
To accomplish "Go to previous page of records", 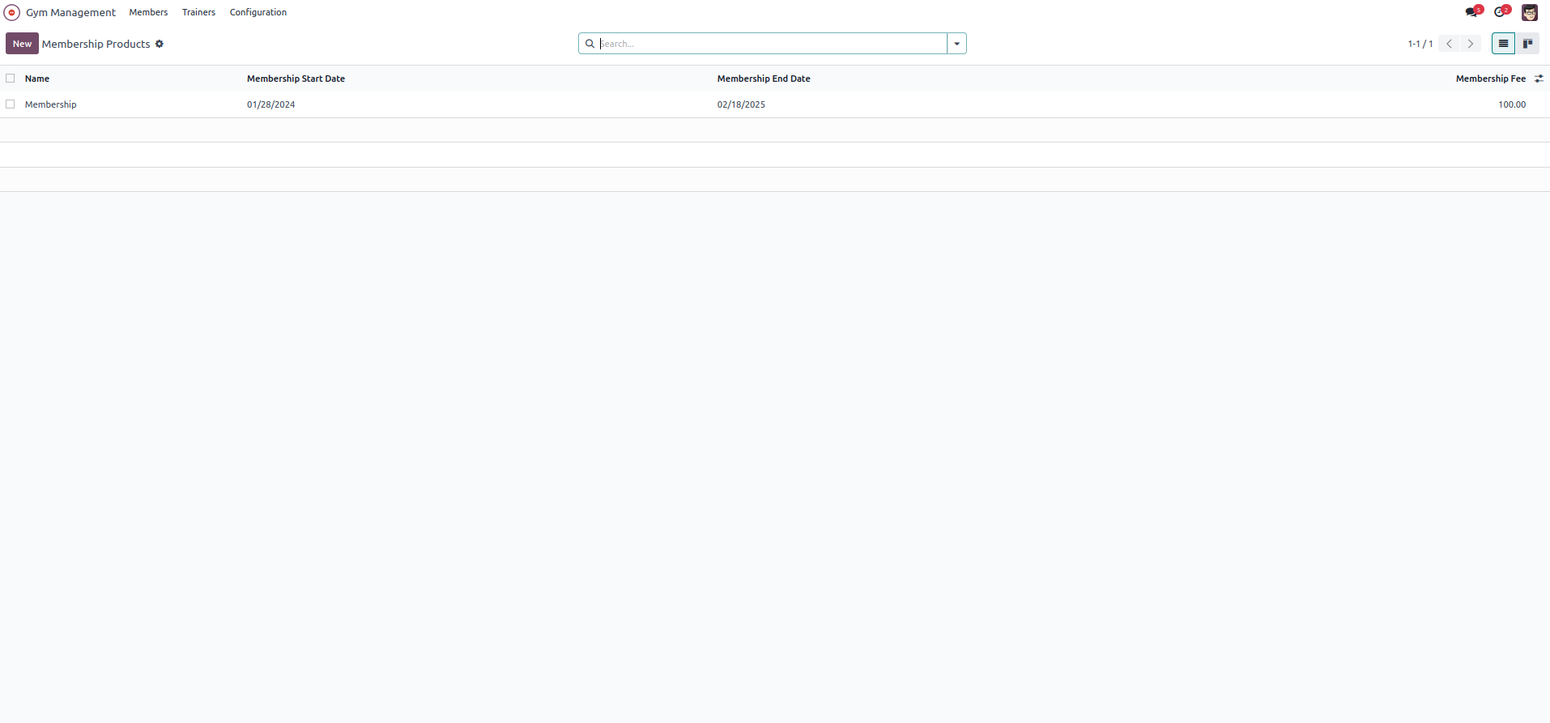I will click(x=1450, y=44).
